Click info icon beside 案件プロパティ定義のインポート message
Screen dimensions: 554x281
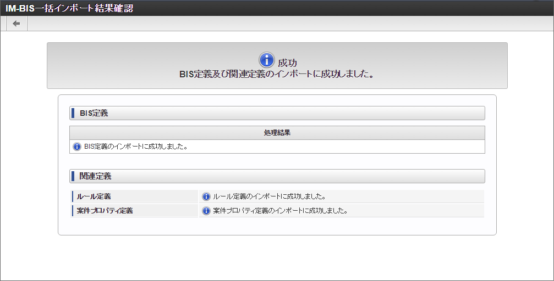click(x=206, y=211)
